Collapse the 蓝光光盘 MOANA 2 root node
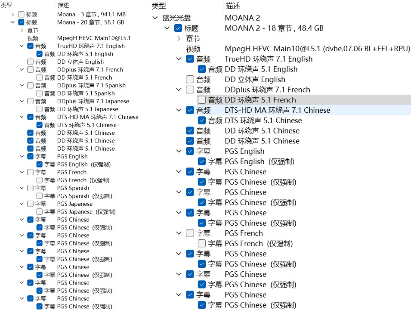The width and height of the screenshot is (411, 310). tap(155, 18)
